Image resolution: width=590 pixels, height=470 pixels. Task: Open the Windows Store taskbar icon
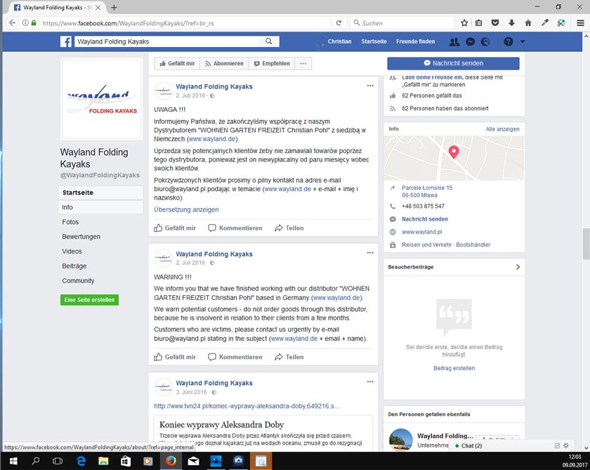click(x=126, y=461)
